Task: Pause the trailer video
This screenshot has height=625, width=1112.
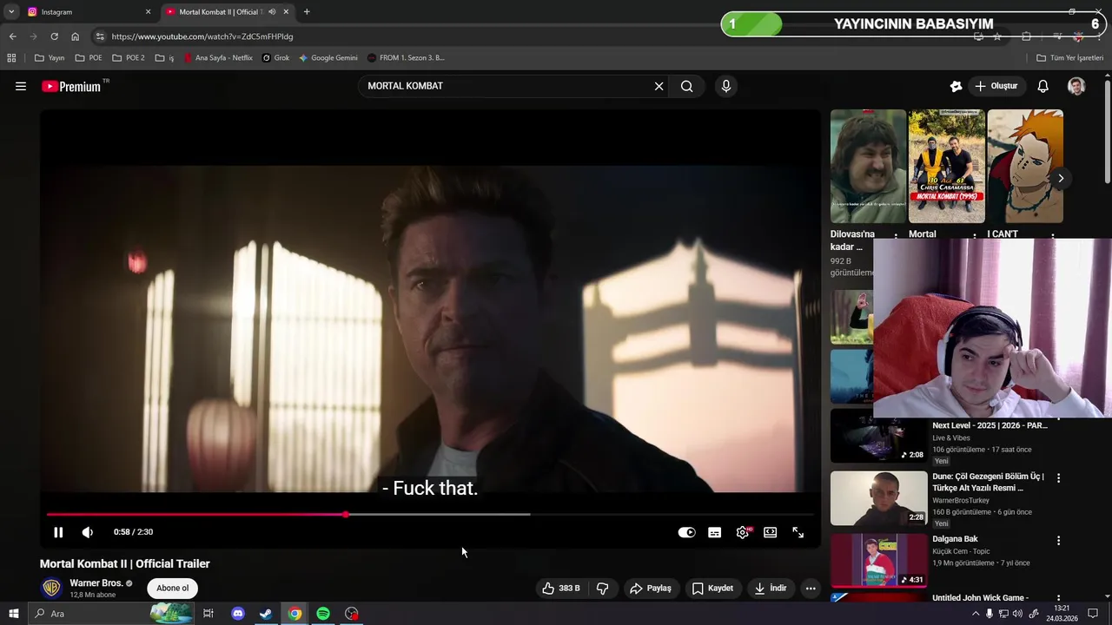Action: pyautogui.click(x=58, y=532)
